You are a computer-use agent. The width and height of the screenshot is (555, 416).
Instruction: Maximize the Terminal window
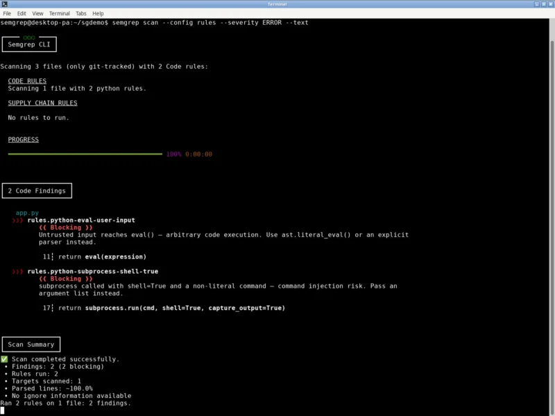pos(544,4)
